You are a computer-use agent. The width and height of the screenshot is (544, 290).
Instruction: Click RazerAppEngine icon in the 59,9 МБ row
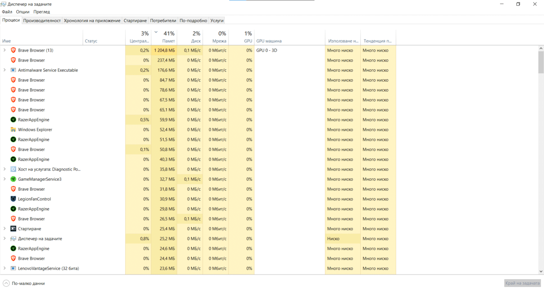[x=13, y=120]
